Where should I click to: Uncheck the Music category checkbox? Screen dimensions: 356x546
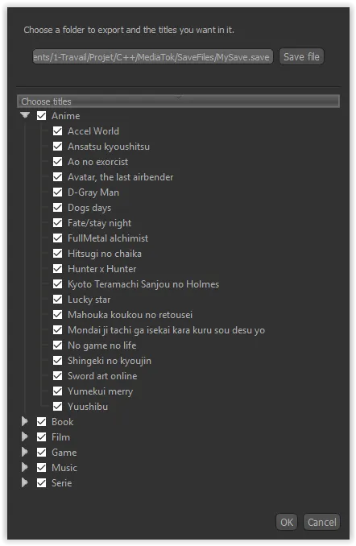coord(41,468)
